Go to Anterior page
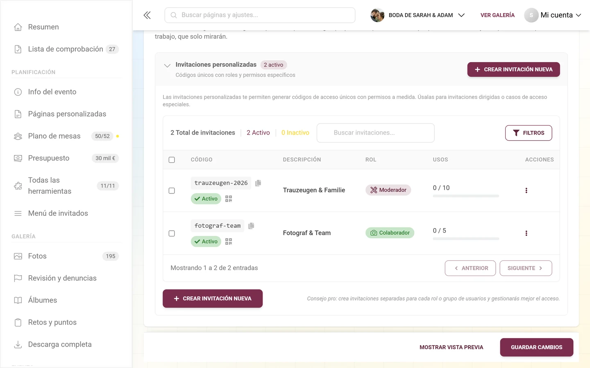Viewport: 590px width, 368px height. point(470,268)
